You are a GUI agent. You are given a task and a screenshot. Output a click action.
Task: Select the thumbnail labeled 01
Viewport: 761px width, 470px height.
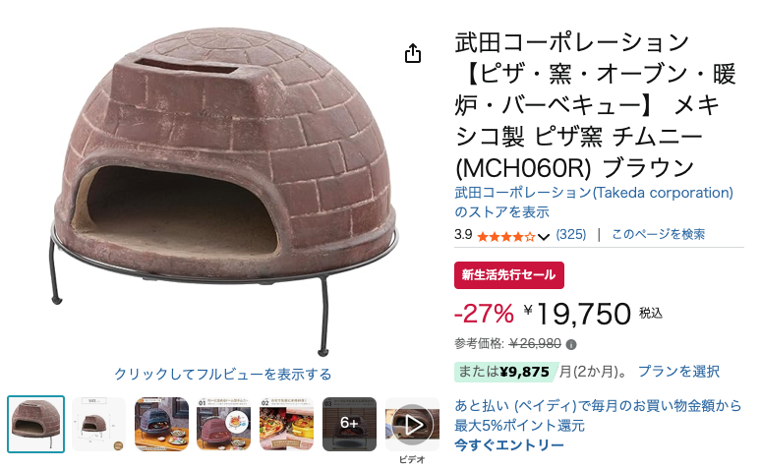(x=224, y=425)
